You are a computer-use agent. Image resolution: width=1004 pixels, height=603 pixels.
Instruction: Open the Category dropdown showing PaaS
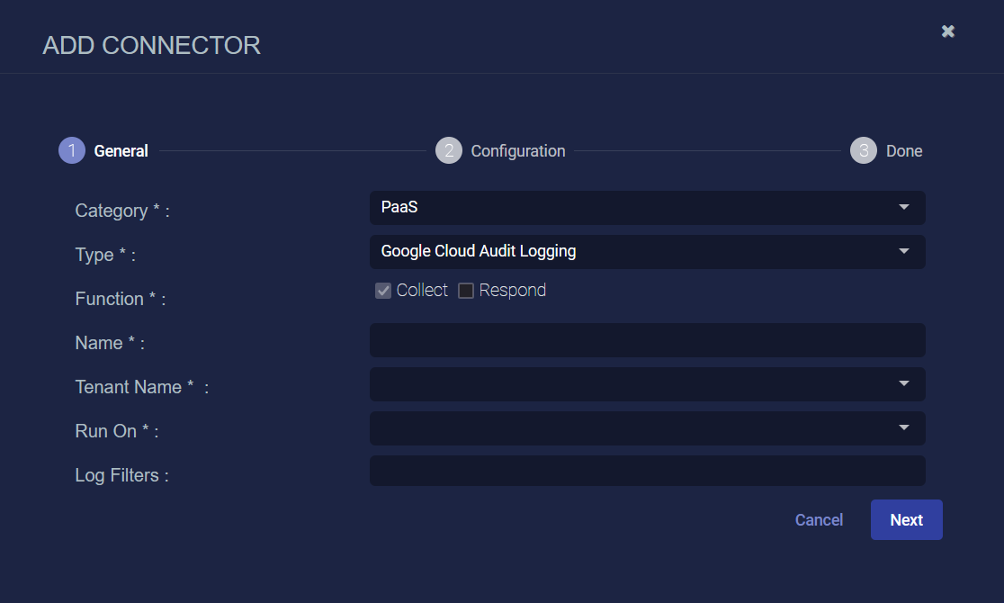pyautogui.click(x=648, y=208)
